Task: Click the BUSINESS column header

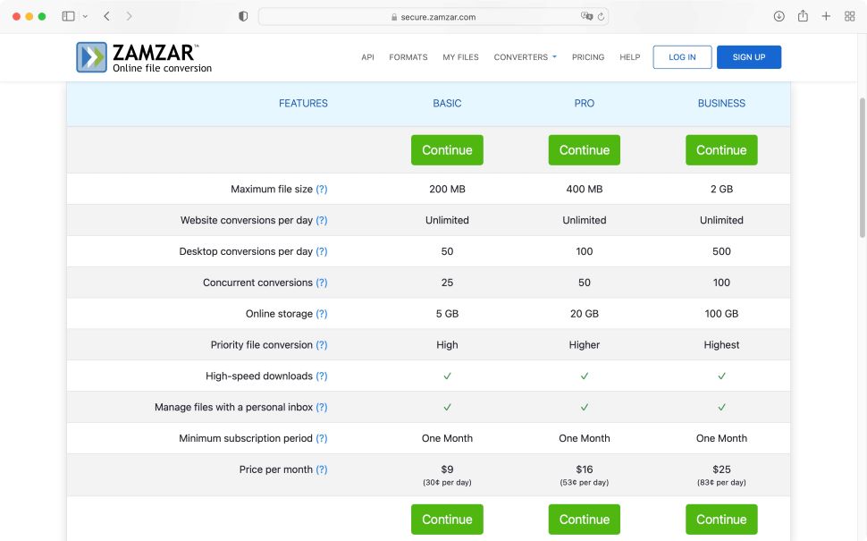Action: coord(721,104)
